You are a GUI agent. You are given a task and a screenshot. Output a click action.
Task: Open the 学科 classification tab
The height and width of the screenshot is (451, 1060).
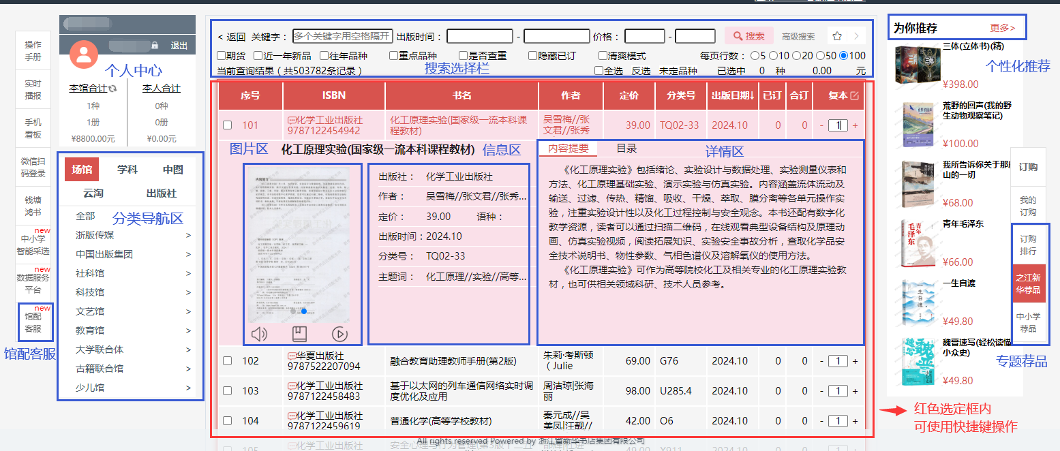pos(127,170)
